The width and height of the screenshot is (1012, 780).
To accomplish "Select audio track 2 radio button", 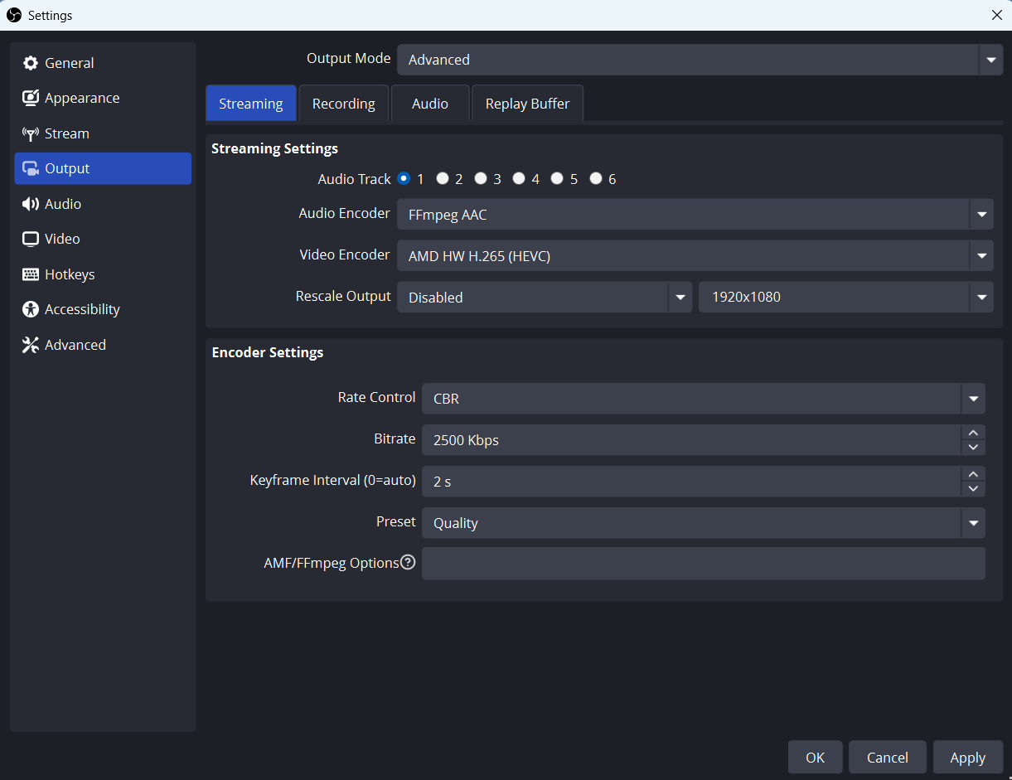I will 443,178.
